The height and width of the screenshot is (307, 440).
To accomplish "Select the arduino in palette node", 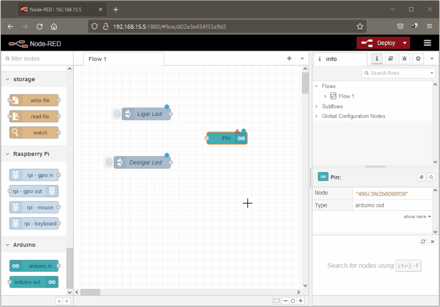I will click(34, 266).
